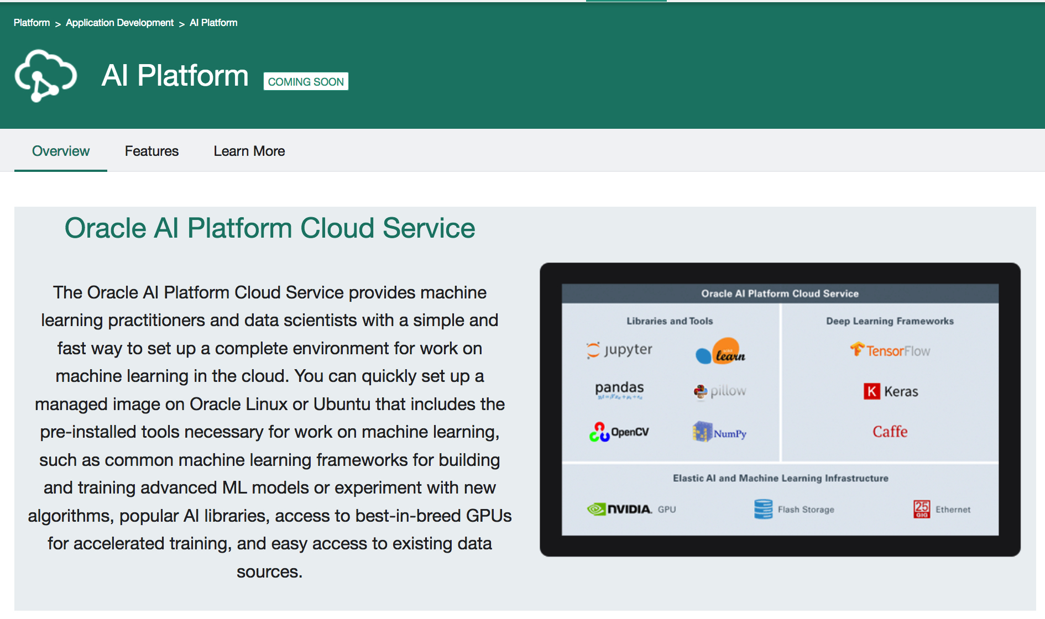Click the OpenCV logo
The width and height of the screenshot is (1045, 619).
click(x=619, y=432)
